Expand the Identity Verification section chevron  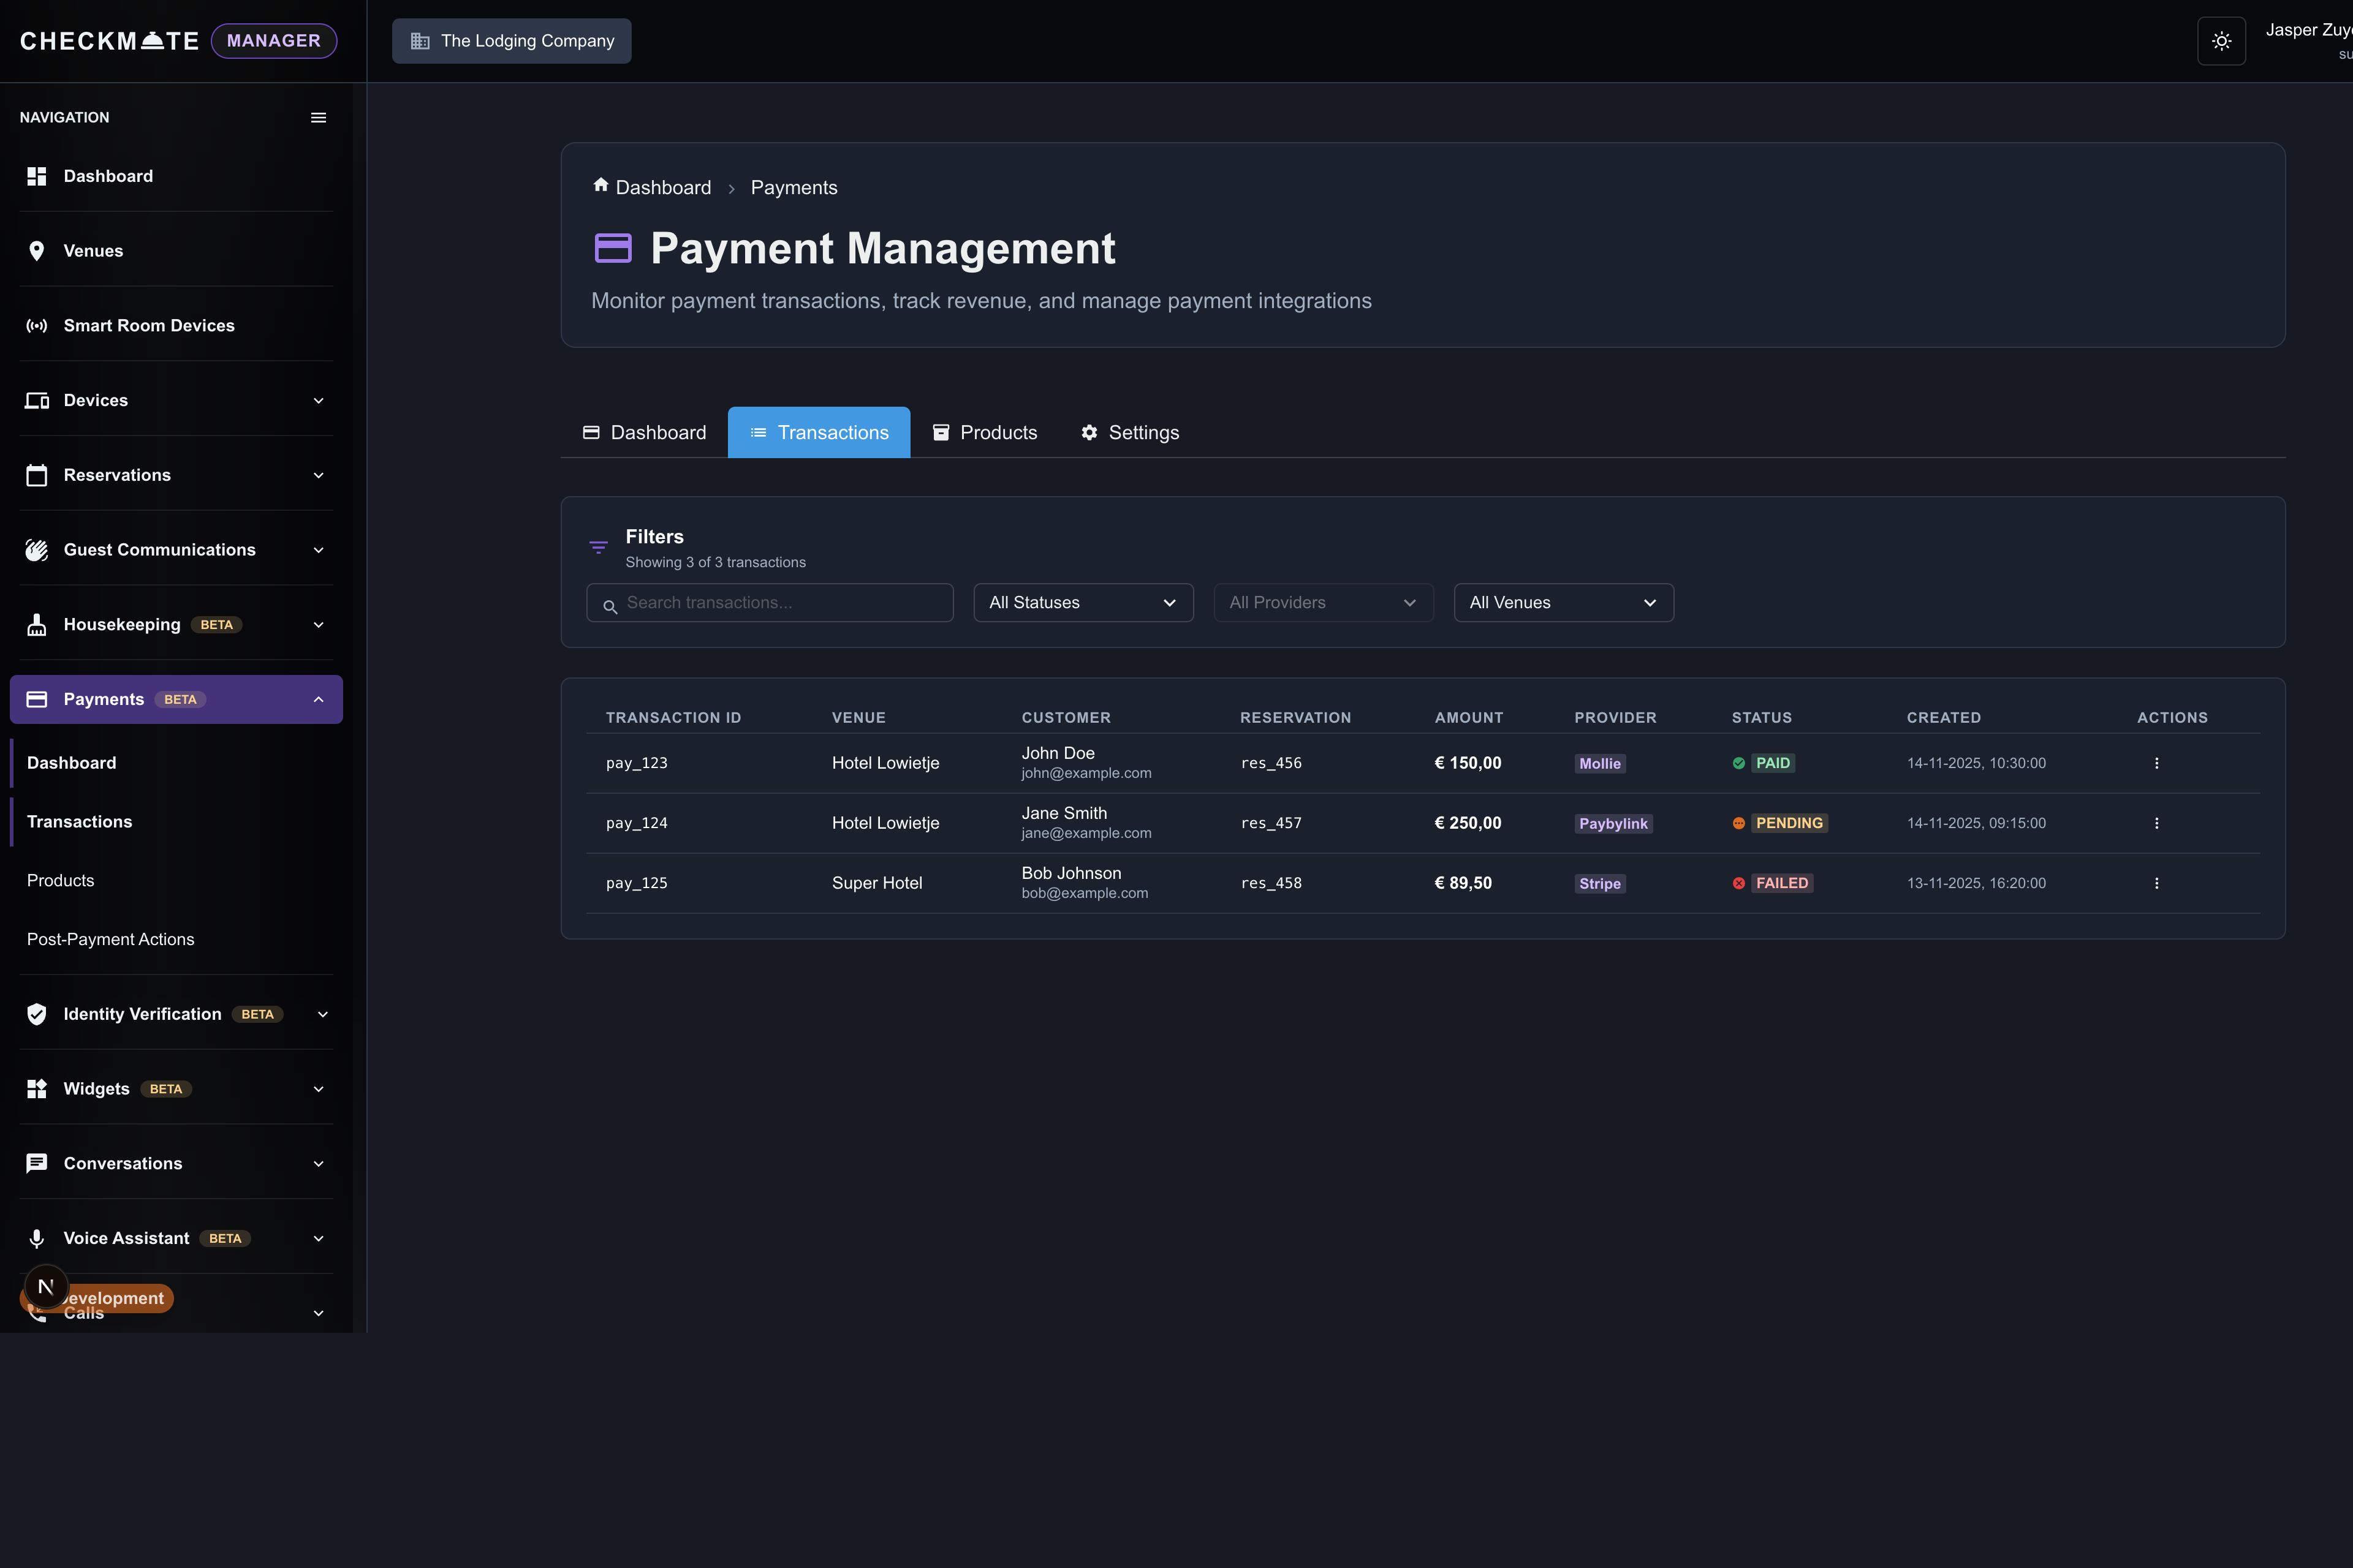(322, 1014)
